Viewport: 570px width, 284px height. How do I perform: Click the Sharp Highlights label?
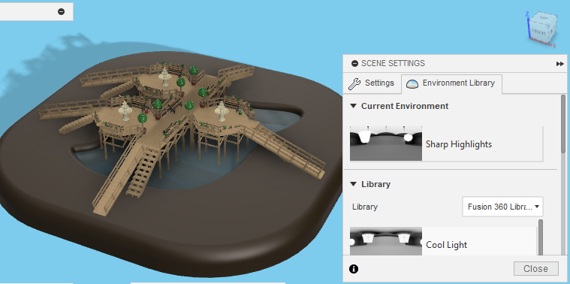coord(459,144)
